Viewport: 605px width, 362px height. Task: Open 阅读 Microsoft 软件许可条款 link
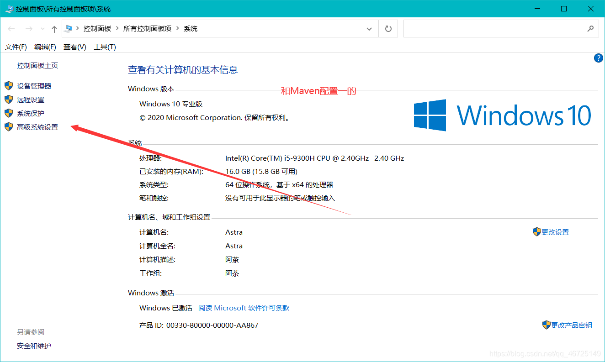(244, 308)
